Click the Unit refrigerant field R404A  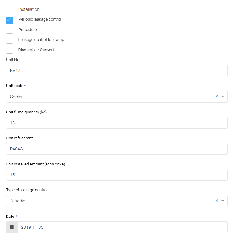[117, 149]
